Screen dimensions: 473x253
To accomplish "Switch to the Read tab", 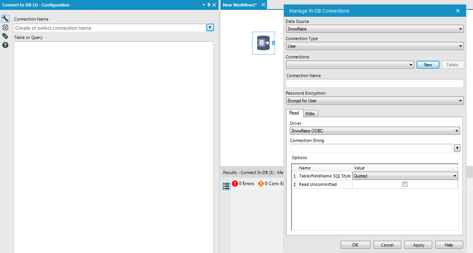I will pyautogui.click(x=294, y=113).
